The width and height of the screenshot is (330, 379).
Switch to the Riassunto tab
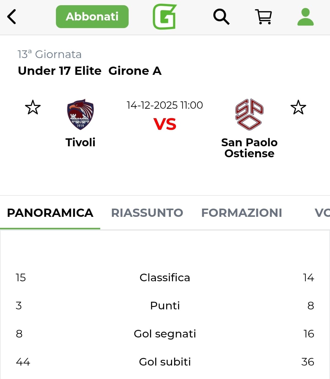tap(147, 213)
